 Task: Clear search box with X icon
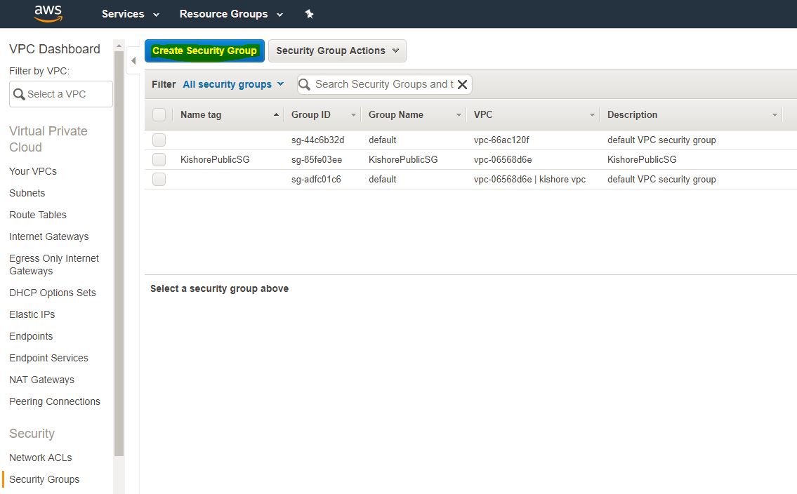(x=462, y=85)
